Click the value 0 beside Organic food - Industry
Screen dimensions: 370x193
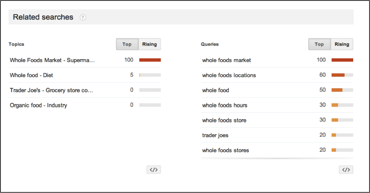pyautogui.click(x=132, y=105)
